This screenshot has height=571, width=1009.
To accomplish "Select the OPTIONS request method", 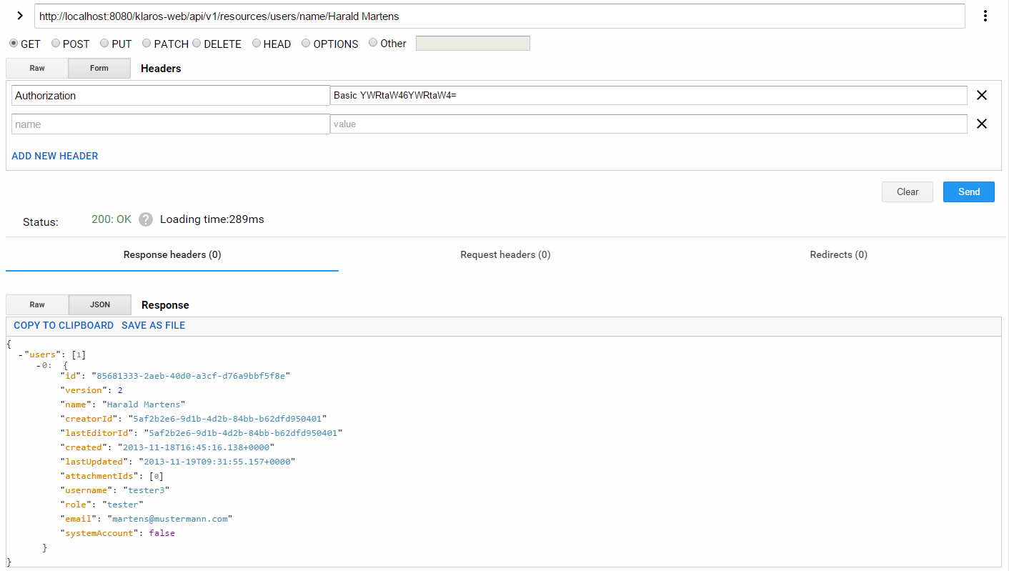I will (306, 43).
